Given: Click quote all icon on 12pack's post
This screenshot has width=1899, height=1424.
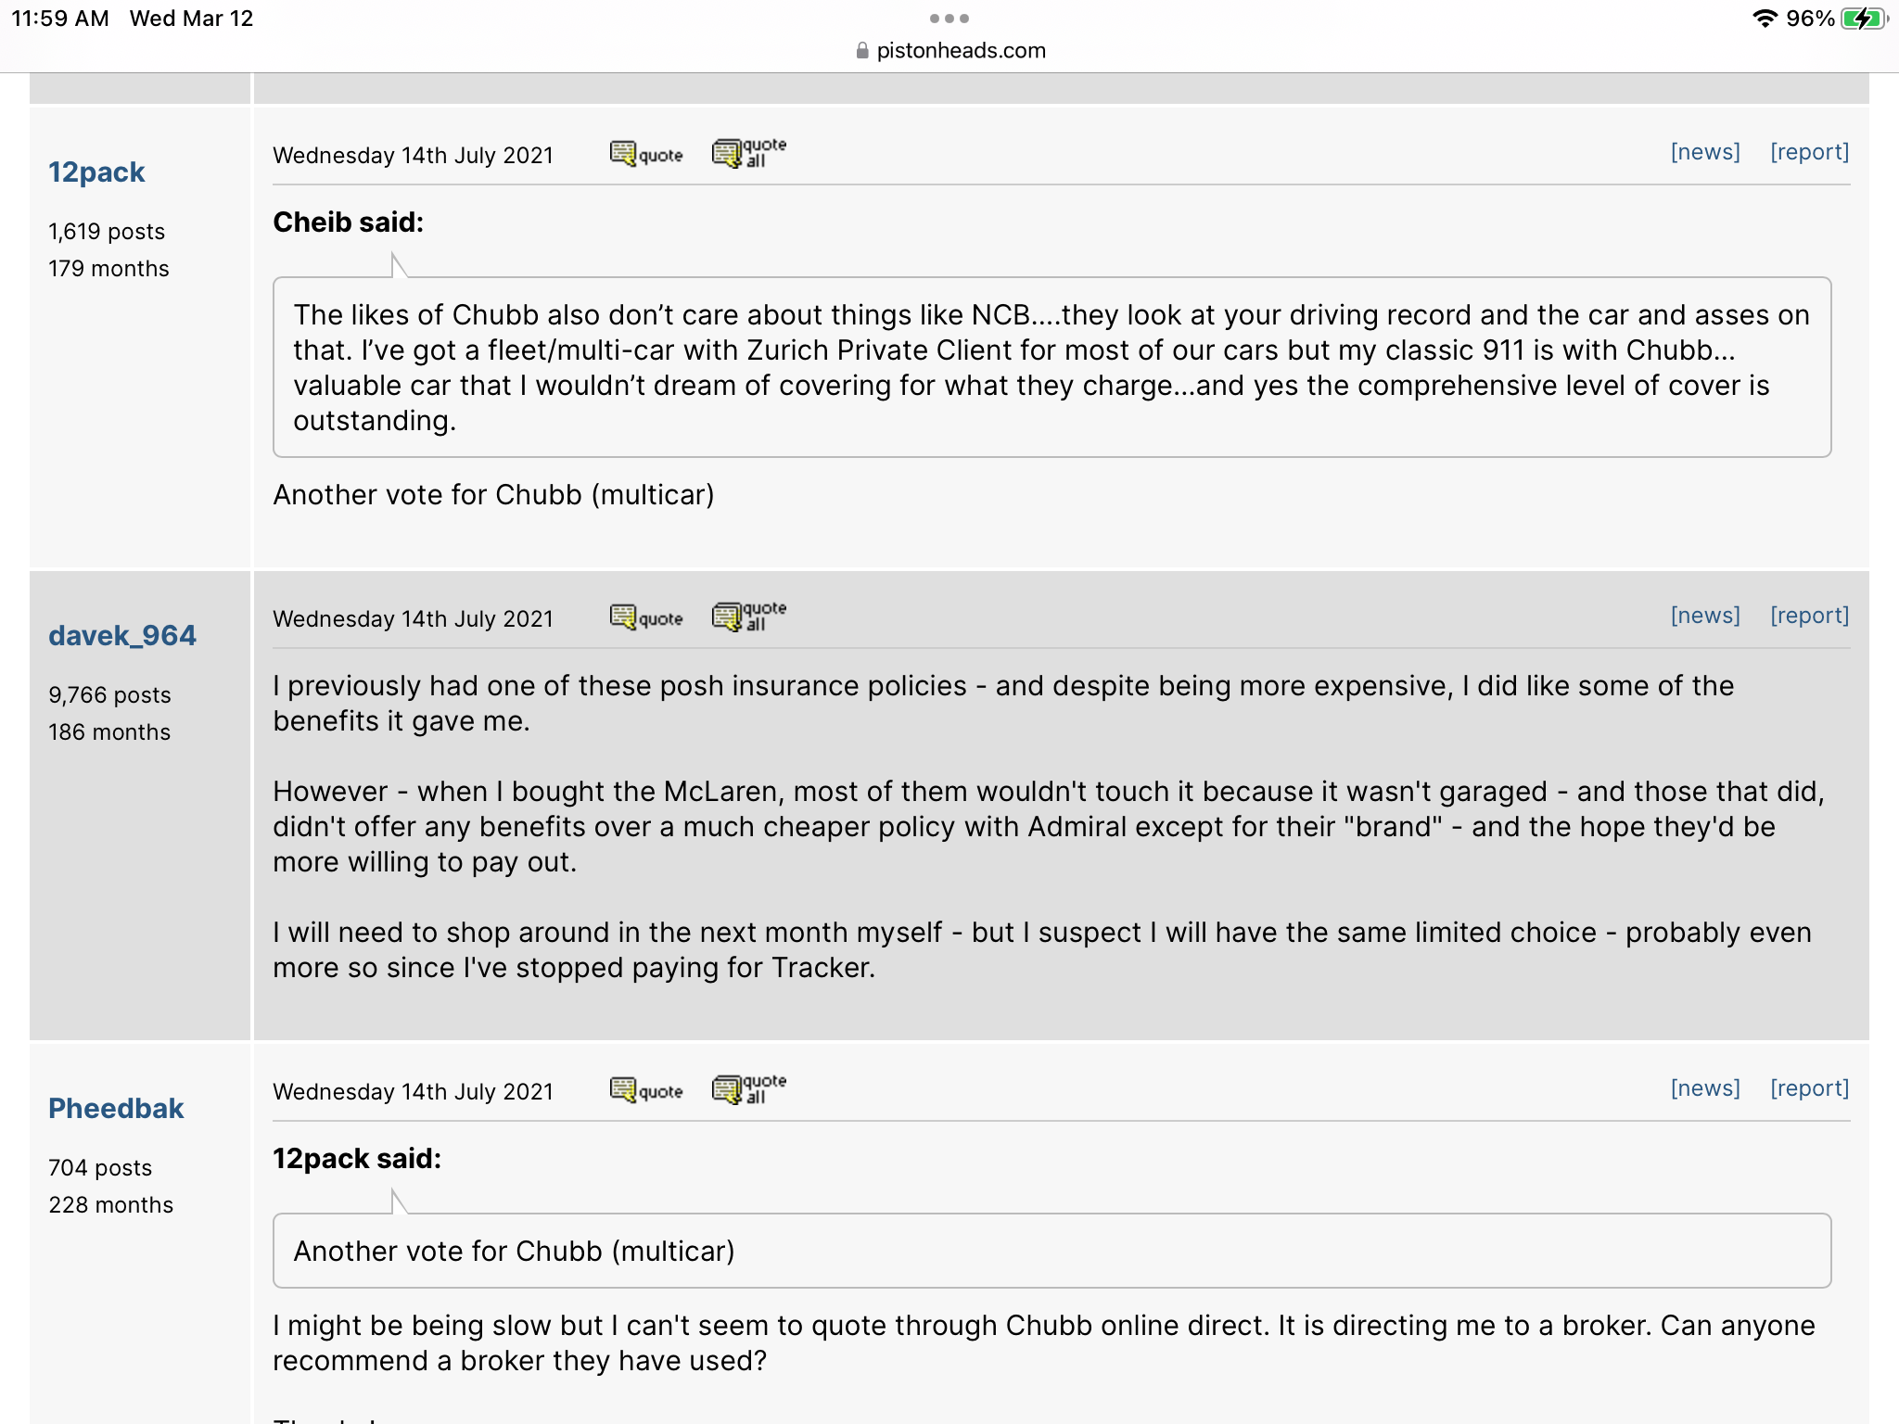Looking at the screenshot, I should point(748,153).
